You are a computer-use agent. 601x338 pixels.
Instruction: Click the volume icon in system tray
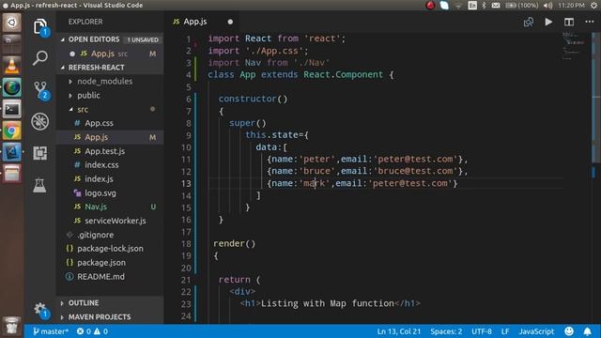point(547,6)
